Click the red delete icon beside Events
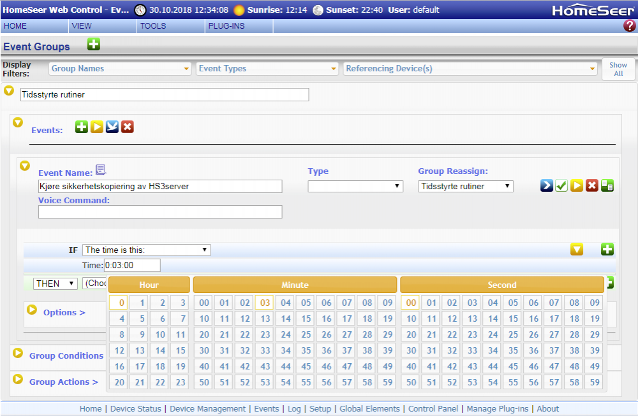638x416 pixels. 128,127
